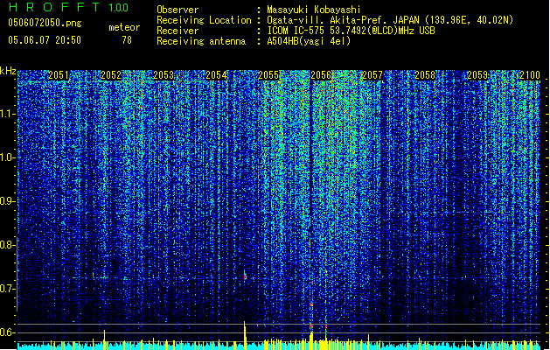Click the 0.9 frequency axis label
The height and width of the screenshot is (350, 550).
click(7, 201)
